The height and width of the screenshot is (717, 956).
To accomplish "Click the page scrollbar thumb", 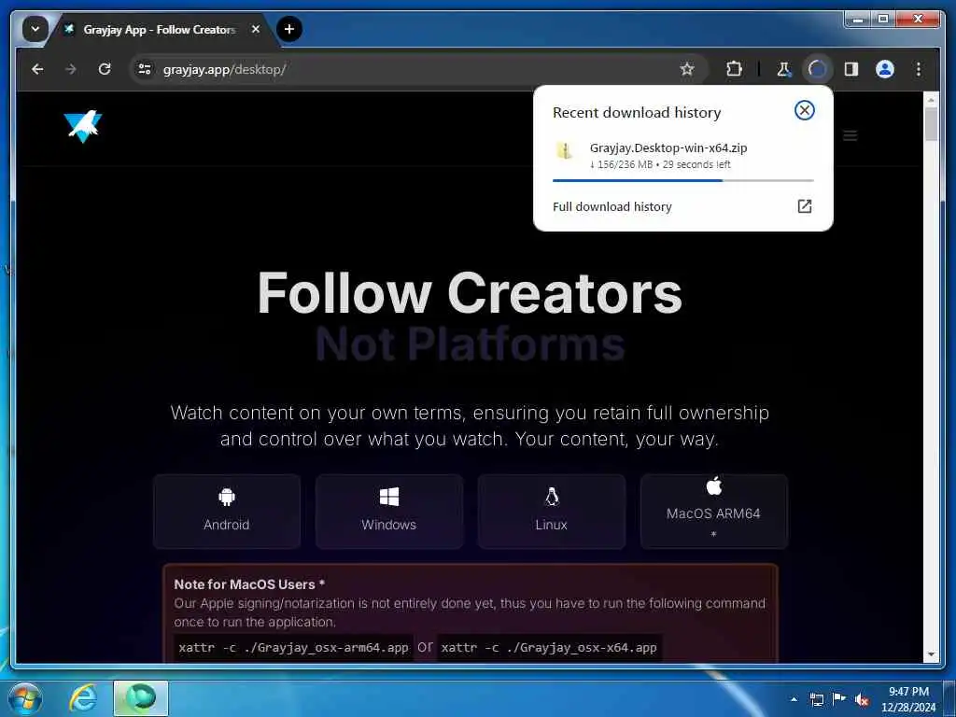I will coord(931,124).
